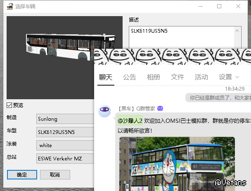251x191 pixels.
Task: Maximize the 选择车辆 window
Action: (x=219, y=6)
